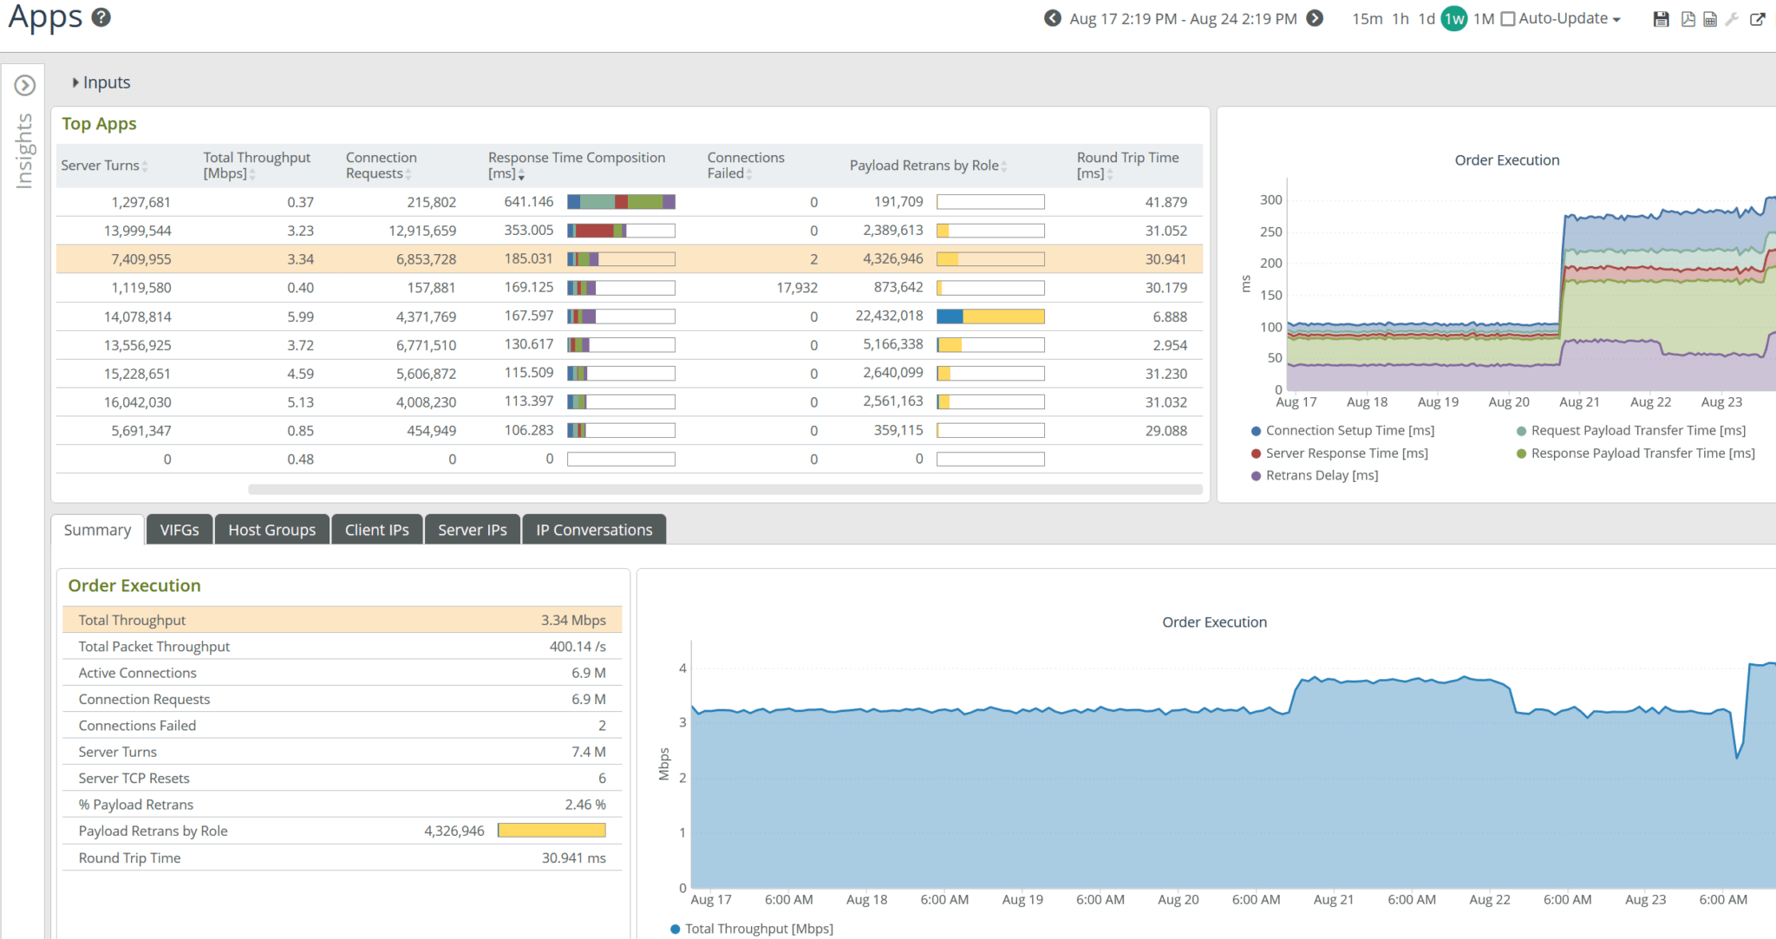Select the 1d time range
Viewport: 1776px width, 939px height.
pos(1426,17)
